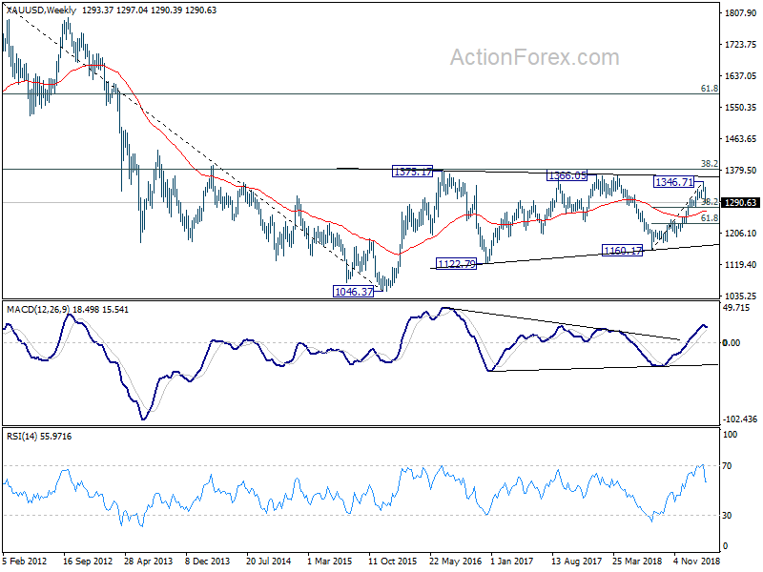Click the MACD -102.436 scale value
This screenshot has width=763, height=572.
point(740,419)
